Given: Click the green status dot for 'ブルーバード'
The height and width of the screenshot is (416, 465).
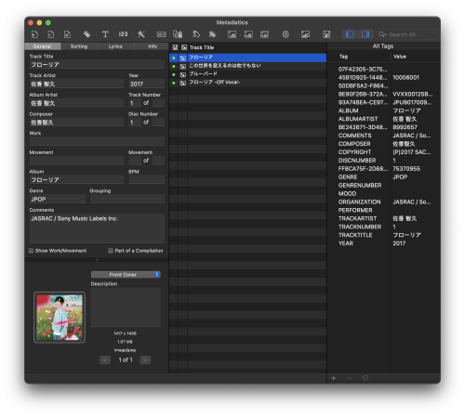Looking at the screenshot, I should pos(174,74).
